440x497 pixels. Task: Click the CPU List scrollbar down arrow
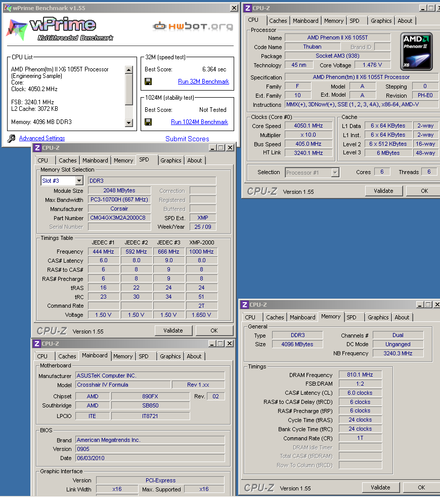(x=128, y=122)
